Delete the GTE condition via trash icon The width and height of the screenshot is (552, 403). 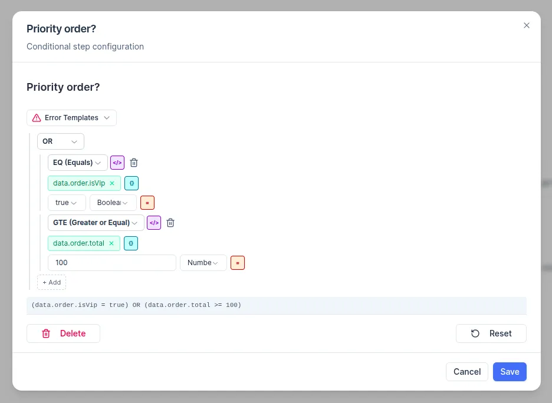(x=170, y=223)
